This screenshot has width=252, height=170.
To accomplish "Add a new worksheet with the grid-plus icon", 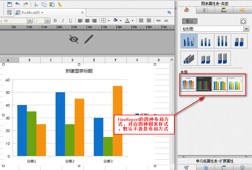I will click(x=9, y=13).
